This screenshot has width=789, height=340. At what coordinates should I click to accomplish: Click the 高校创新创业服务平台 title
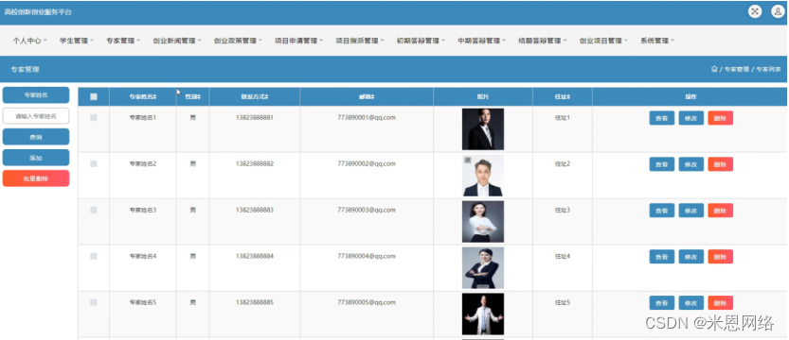(38, 12)
